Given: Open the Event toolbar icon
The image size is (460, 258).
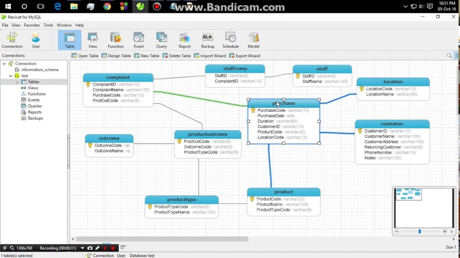Looking at the screenshot, I should (139, 40).
